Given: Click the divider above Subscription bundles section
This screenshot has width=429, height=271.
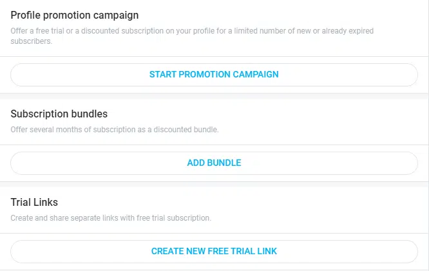Looking at the screenshot, I should pos(214,95).
